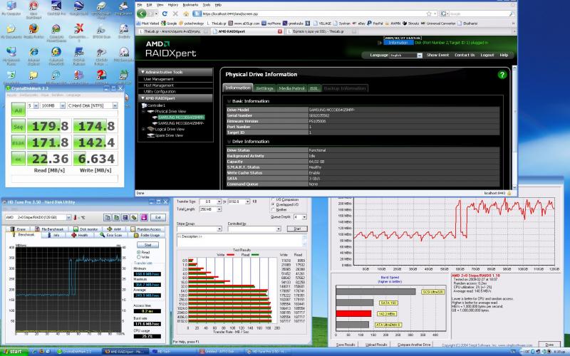
Task: Select Read radio button in HD Tune
Action: (139, 252)
